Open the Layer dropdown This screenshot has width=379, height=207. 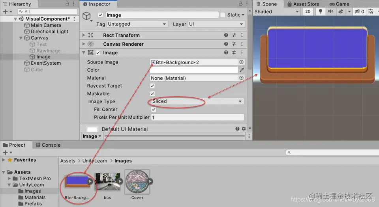pos(216,24)
